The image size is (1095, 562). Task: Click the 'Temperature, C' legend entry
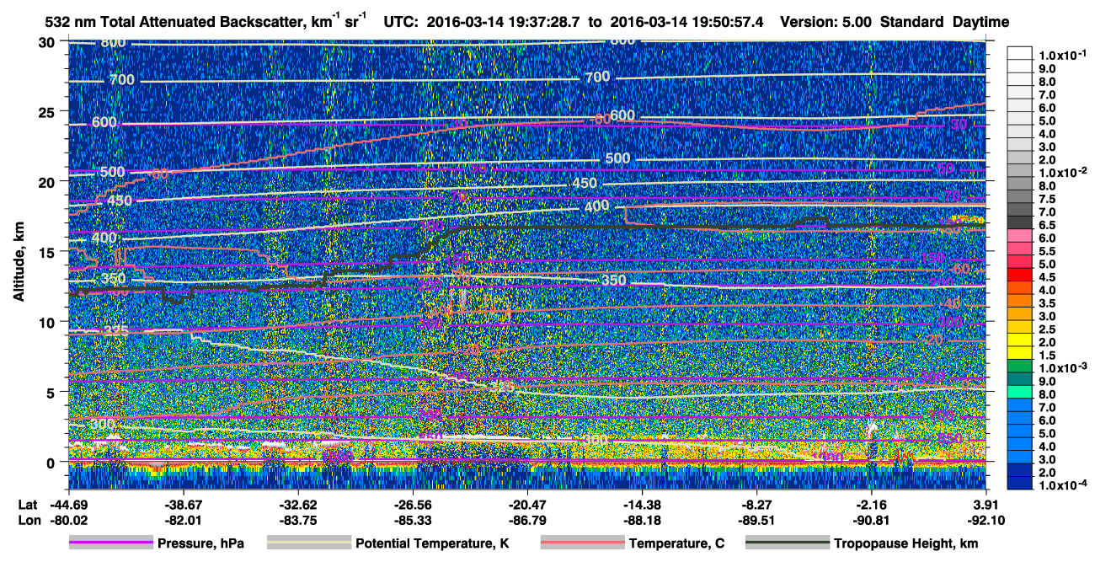[676, 544]
